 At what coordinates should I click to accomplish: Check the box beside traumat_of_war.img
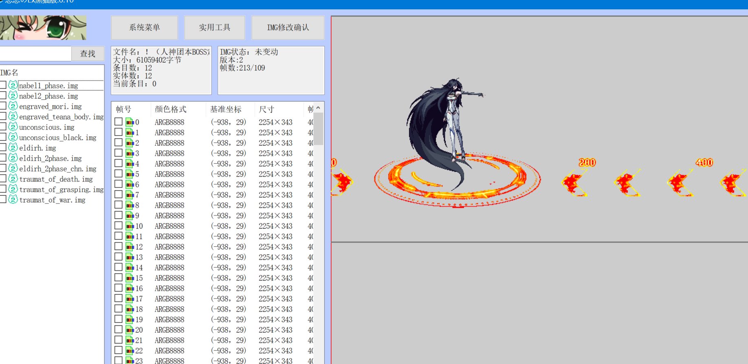2,200
